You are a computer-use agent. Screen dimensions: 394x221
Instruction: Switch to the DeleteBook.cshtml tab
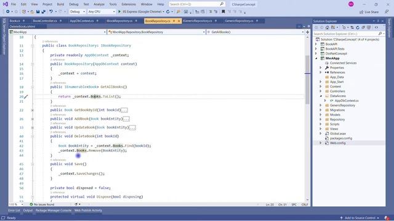(x=22, y=26)
